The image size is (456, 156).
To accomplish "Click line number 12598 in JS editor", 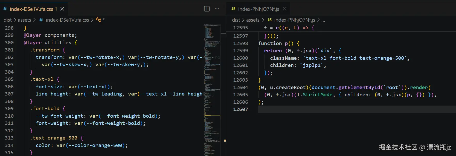I will (241, 44).
